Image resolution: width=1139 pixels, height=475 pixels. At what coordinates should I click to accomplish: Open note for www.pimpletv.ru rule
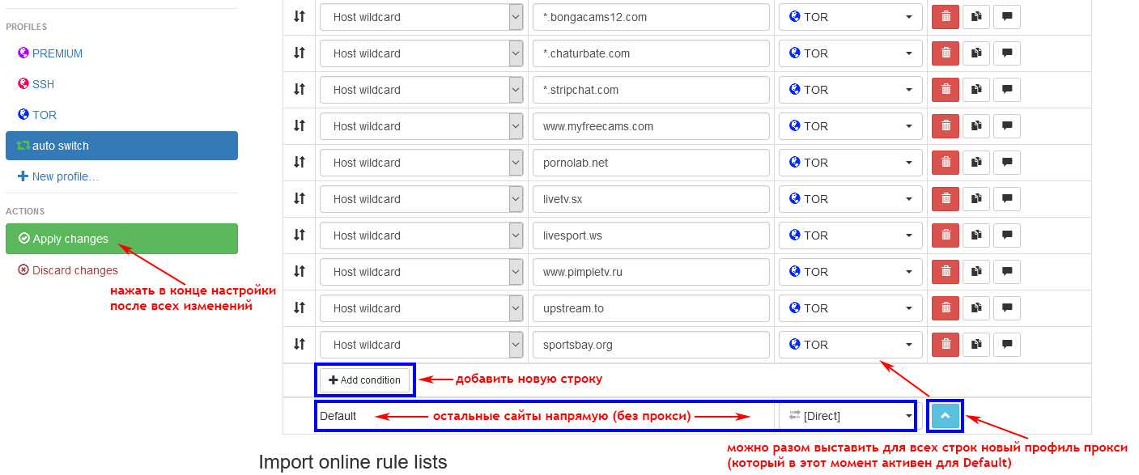pos(1007,272)
